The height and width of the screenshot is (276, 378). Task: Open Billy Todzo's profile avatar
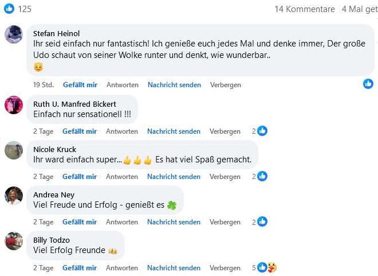14,241
